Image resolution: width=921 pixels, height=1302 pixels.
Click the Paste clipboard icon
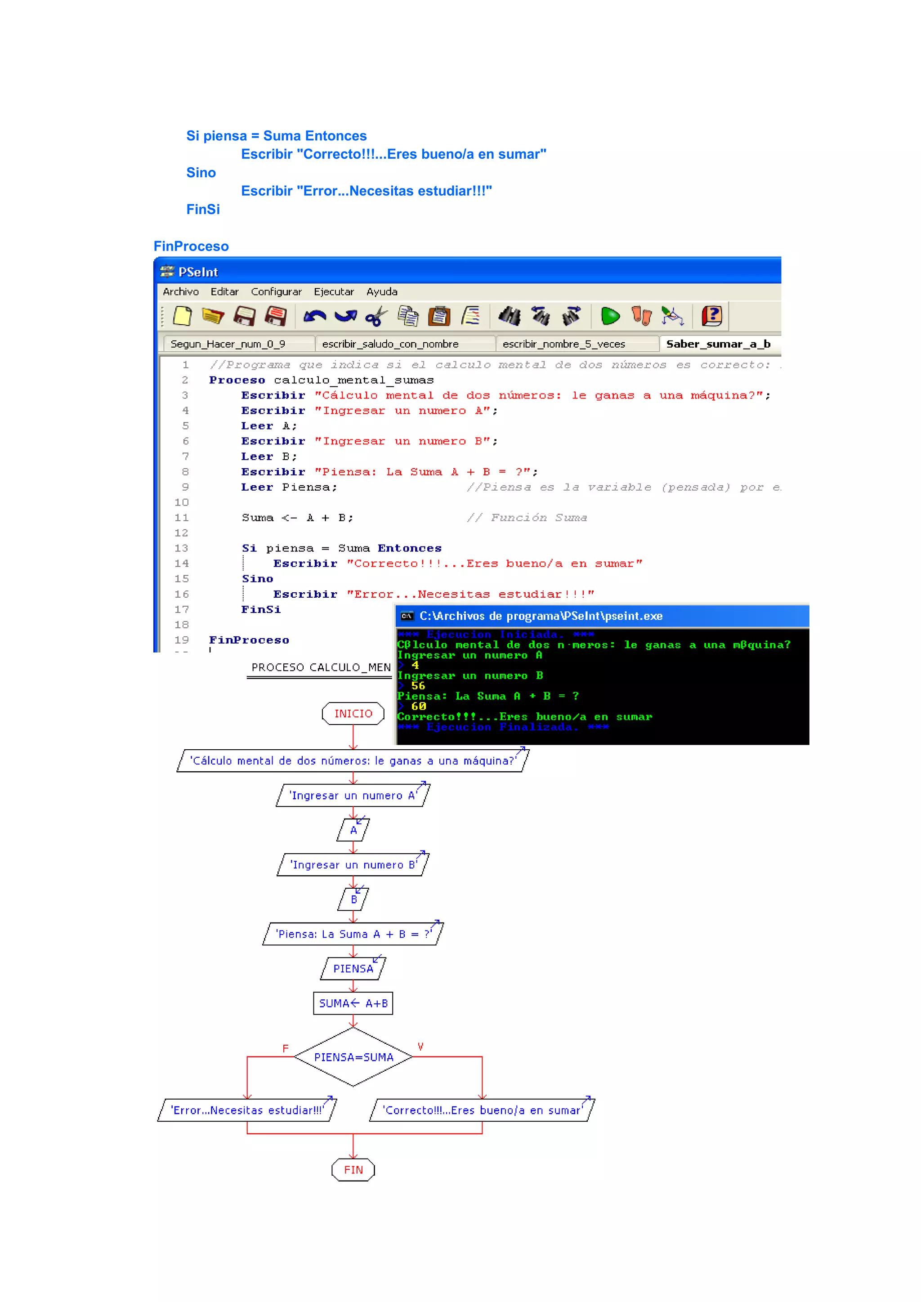pos(438,316)
